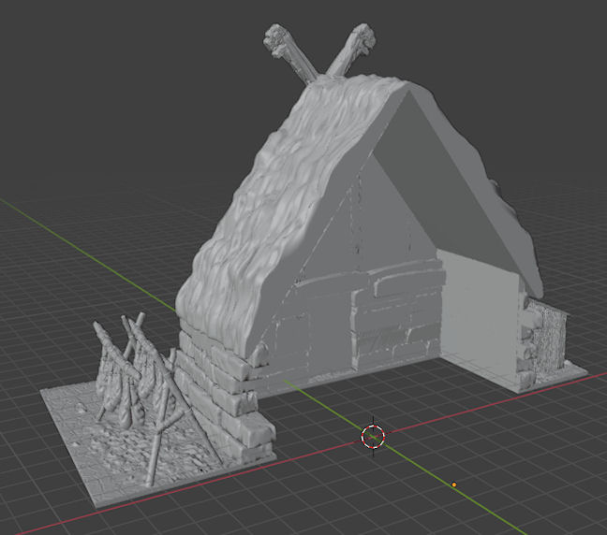Select the small orange origin point
This screenshot has width=607, height=535.
point(454,484)
